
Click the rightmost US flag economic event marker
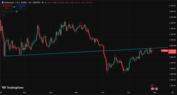[156, 89]
